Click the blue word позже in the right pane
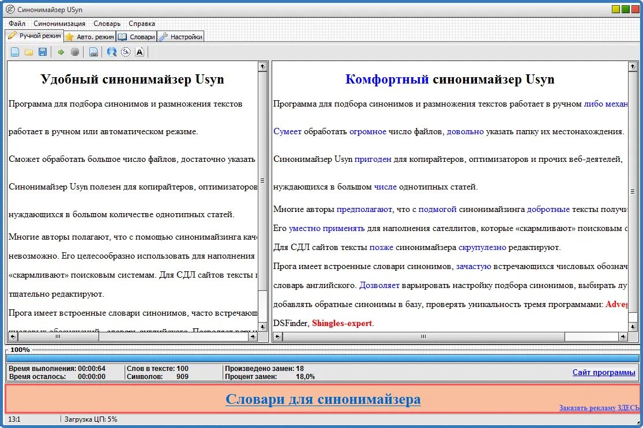Image resolution: width=643 pixels, height=428 pixels. click(381, 247)
